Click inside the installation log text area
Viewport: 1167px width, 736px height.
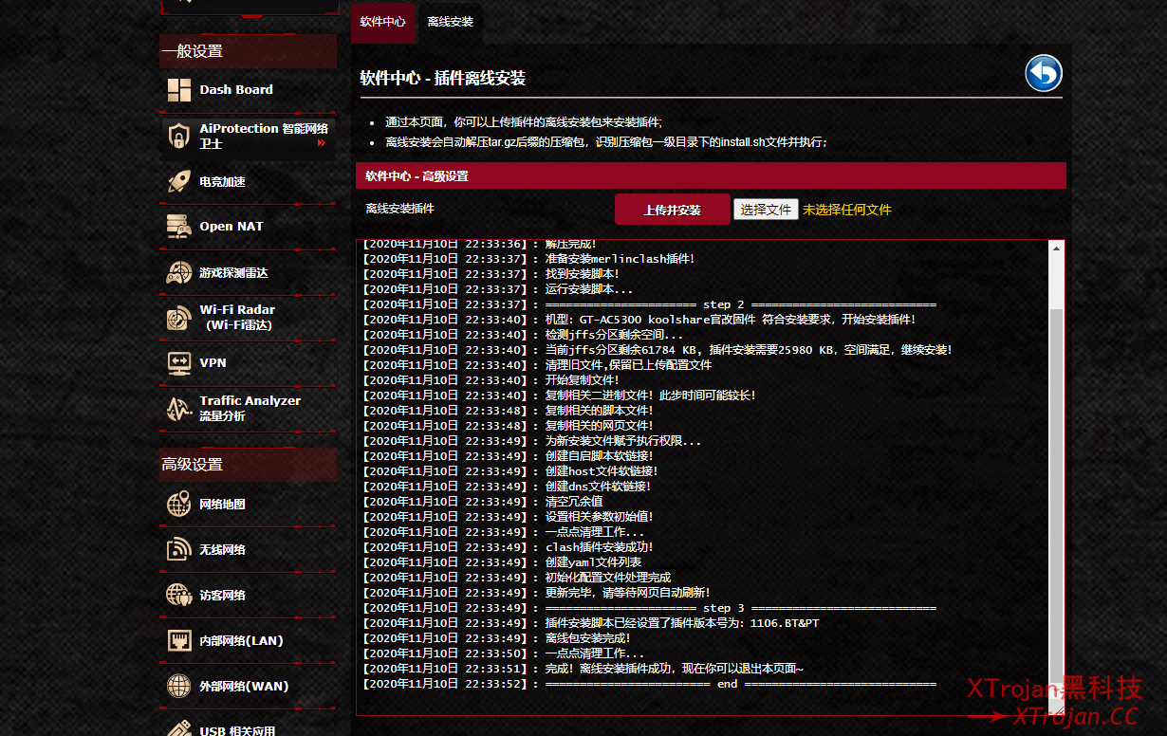click(702, 474)
